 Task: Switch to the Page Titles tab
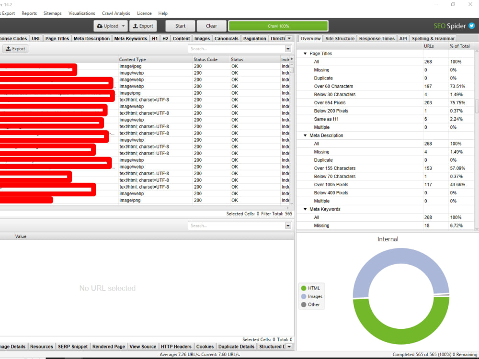click(x=57, y=38)
